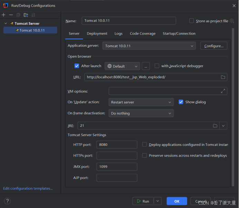The image size is (239, 208).
Task: Click into the HTTPs port field
Action: tap(117, 155)
